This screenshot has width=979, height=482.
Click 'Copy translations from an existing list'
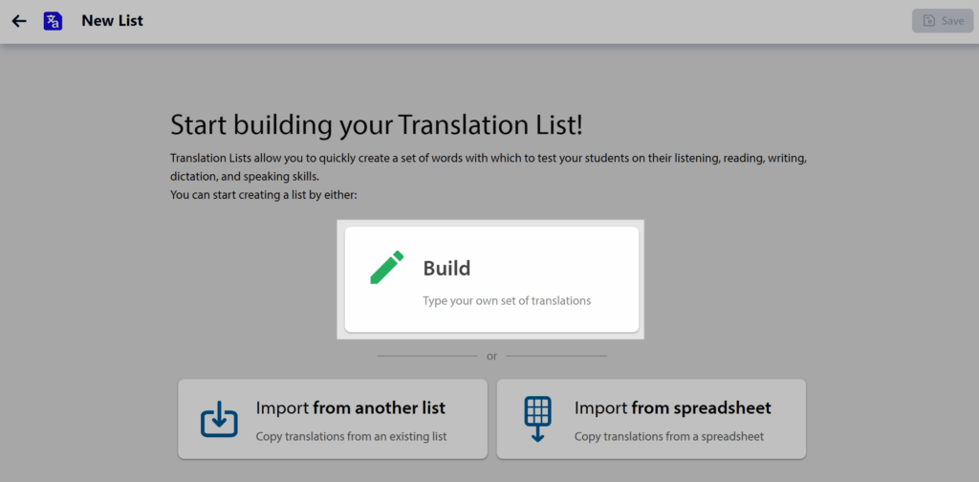tap(352, 436)
